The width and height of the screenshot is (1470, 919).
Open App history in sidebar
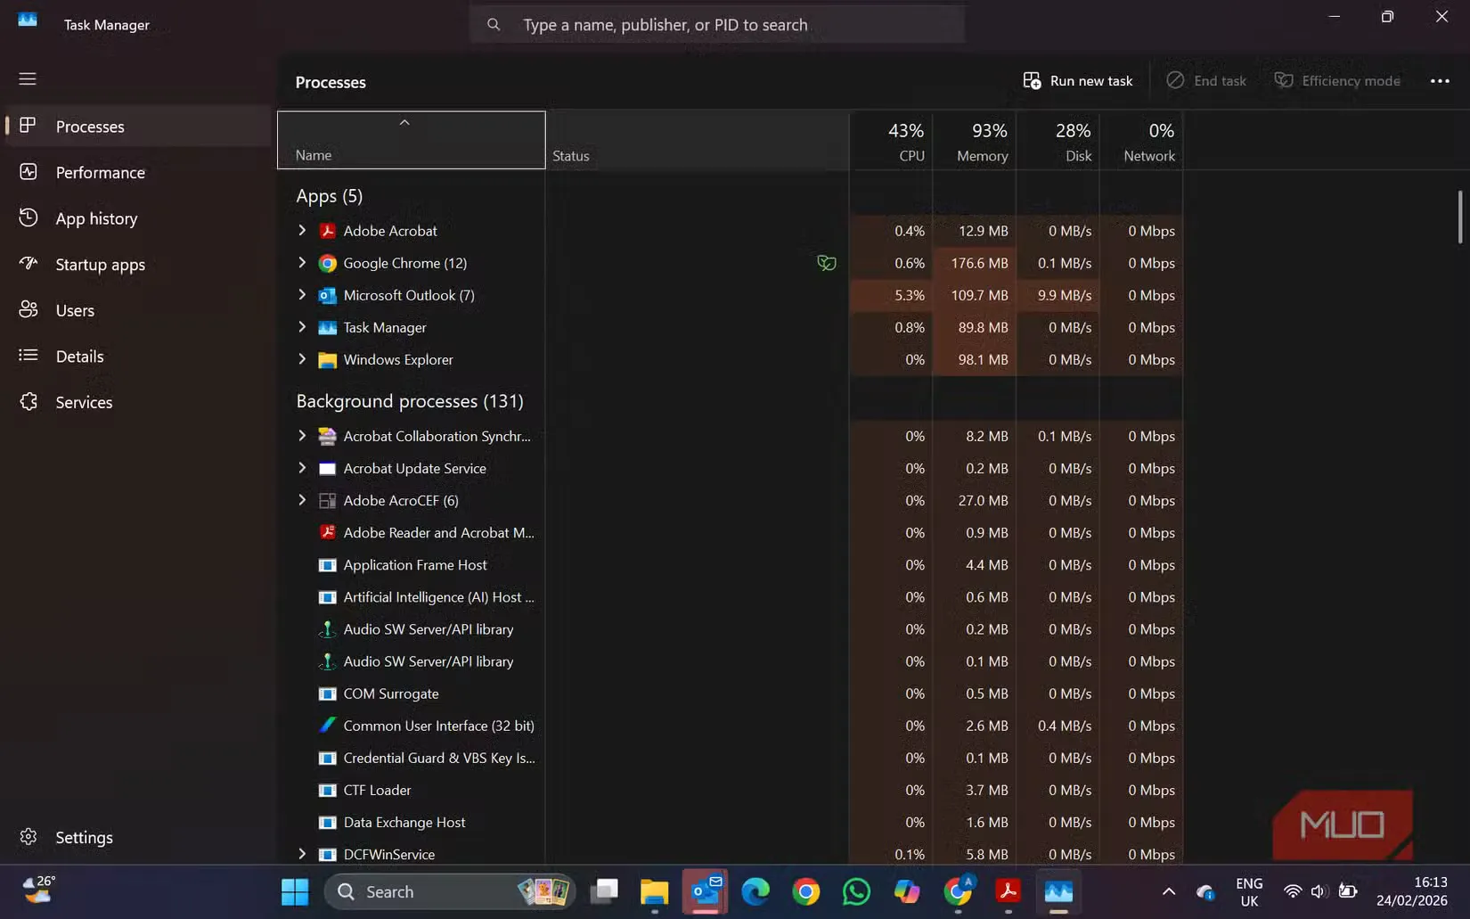[x=95, y=217]
